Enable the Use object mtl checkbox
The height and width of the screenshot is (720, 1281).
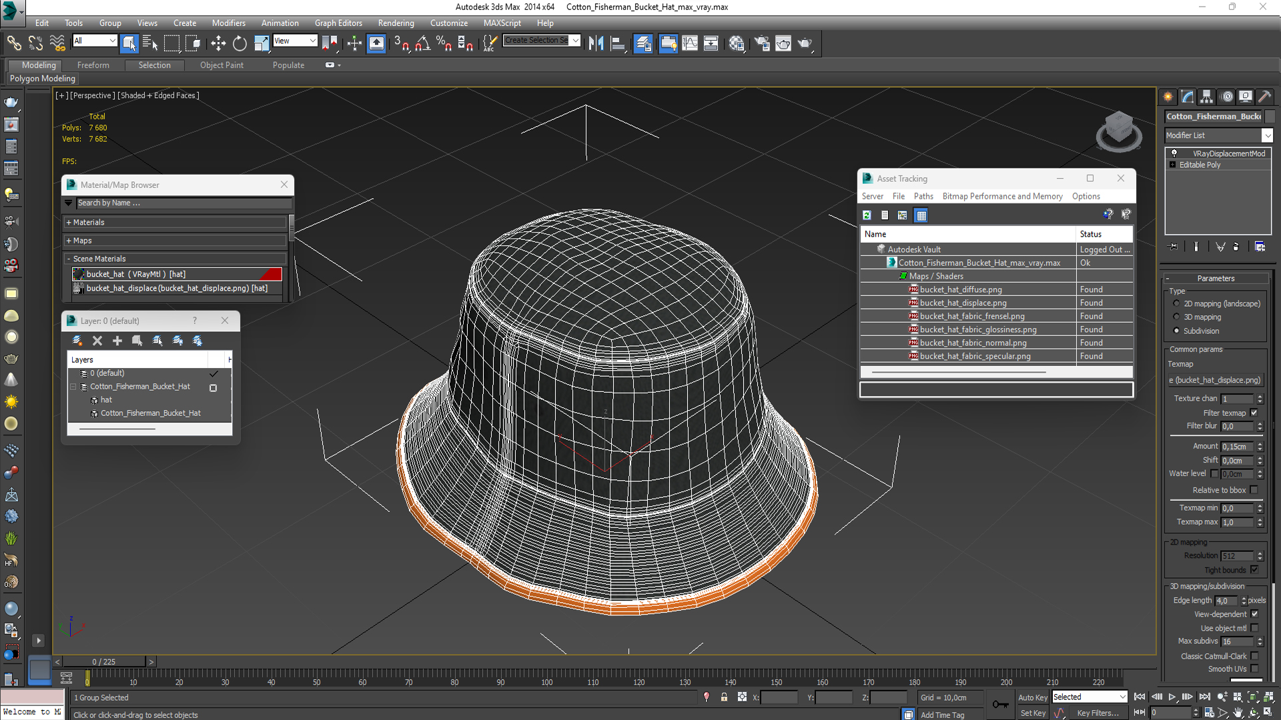coord(1254,628)
